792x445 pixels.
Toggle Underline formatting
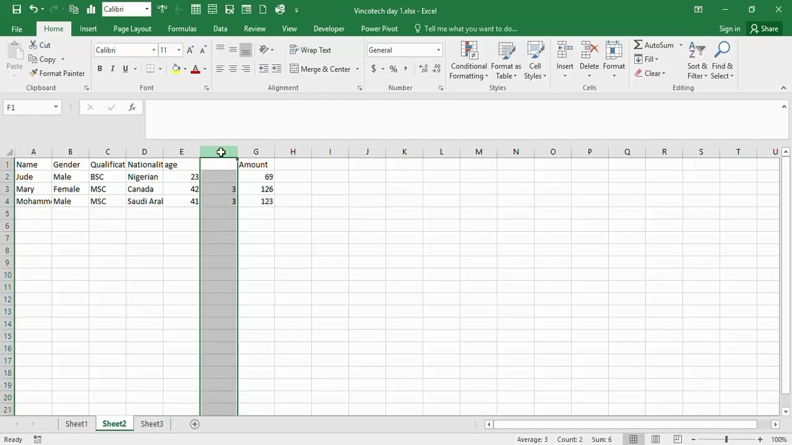pos(126,69)
